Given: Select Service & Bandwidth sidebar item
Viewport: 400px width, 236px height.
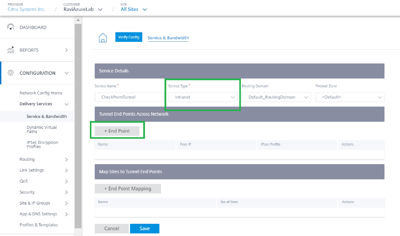Looking at the screenshot, I should 47,116.
